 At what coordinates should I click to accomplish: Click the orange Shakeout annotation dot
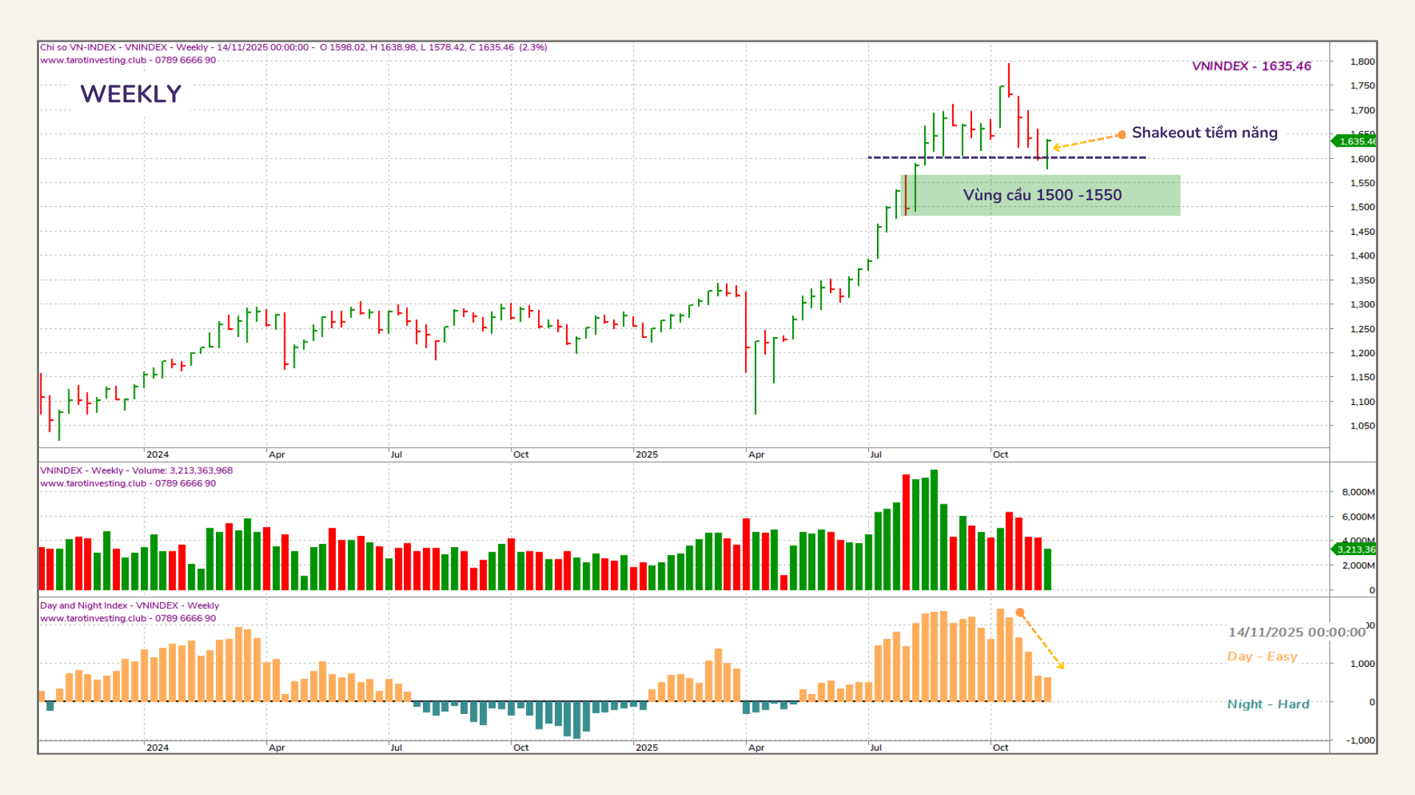pyautogui.click(x=1121, y=135)
